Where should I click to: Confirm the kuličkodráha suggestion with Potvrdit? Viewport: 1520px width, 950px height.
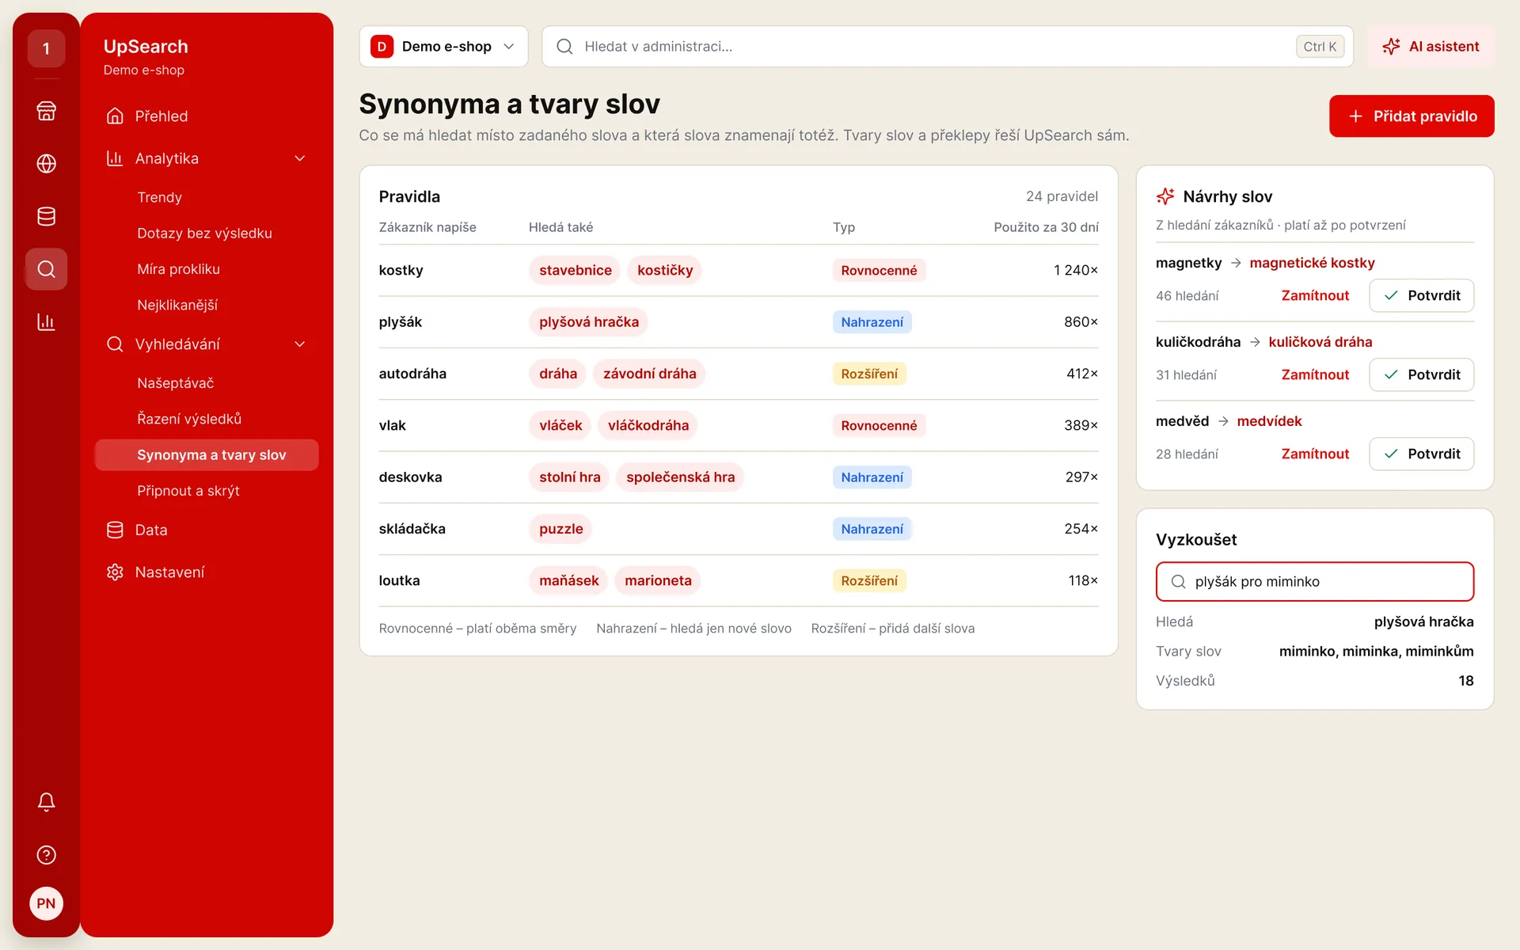pos(1421,374)
